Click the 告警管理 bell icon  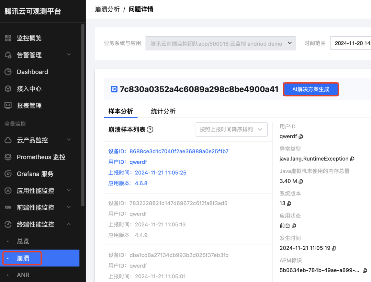click(8, 55)
